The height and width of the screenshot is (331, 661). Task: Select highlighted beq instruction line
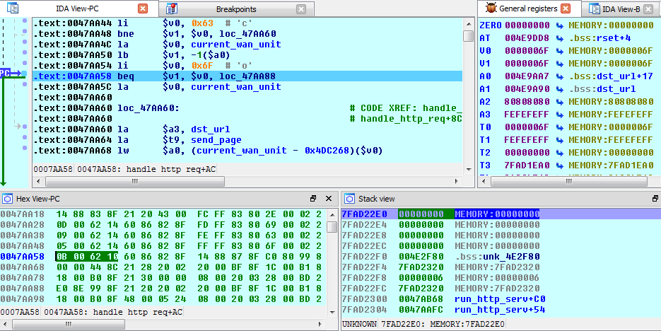click(x=247, y=76)
